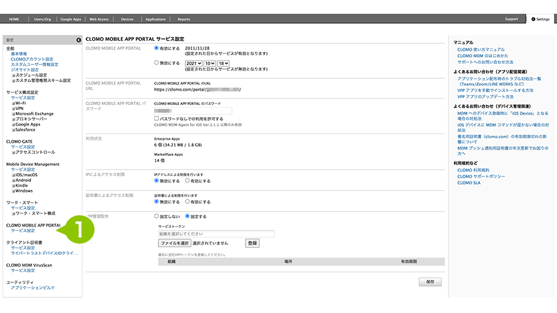Open 基本情報 link in sidebar
The width and height of the screenshot is (557, 313).
(19, 54)
